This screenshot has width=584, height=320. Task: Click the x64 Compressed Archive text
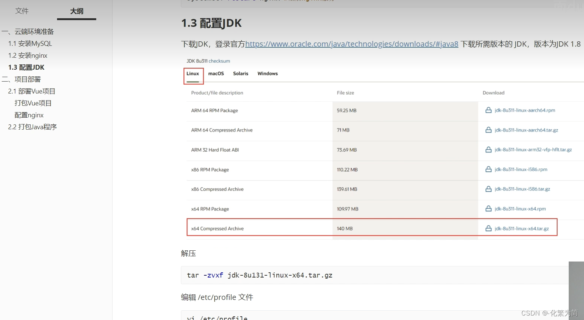[x=217, y=229]
